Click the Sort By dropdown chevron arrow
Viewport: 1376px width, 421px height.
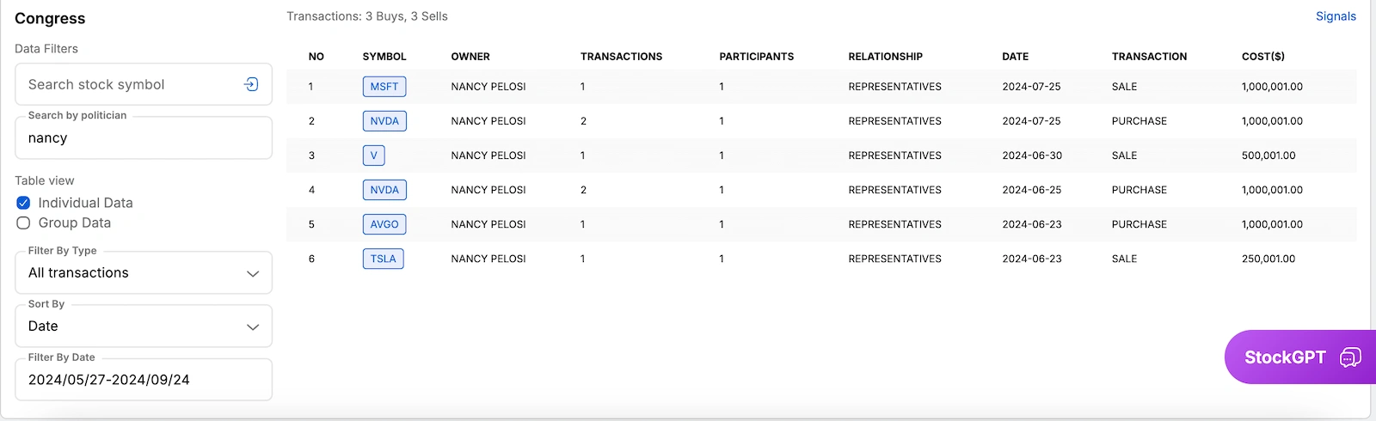coord(253,326)
